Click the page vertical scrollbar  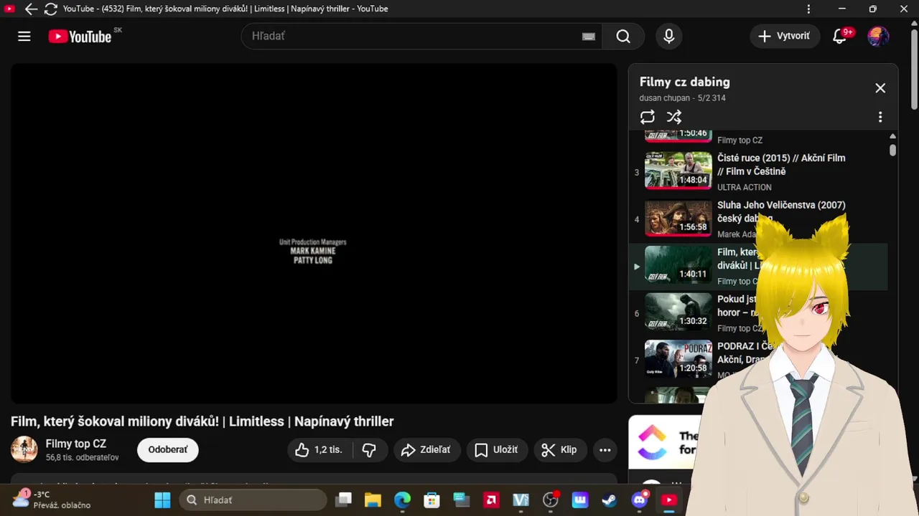tap(914, 70)
